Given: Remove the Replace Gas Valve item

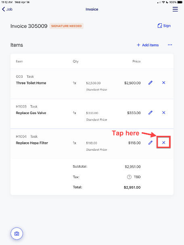Looking at the screenshot, I should [x=164, y=113].
